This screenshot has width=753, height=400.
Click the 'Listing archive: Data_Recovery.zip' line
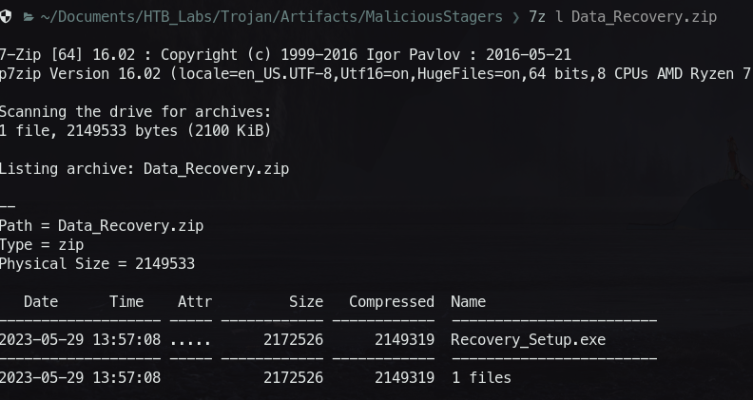[144, 169]
